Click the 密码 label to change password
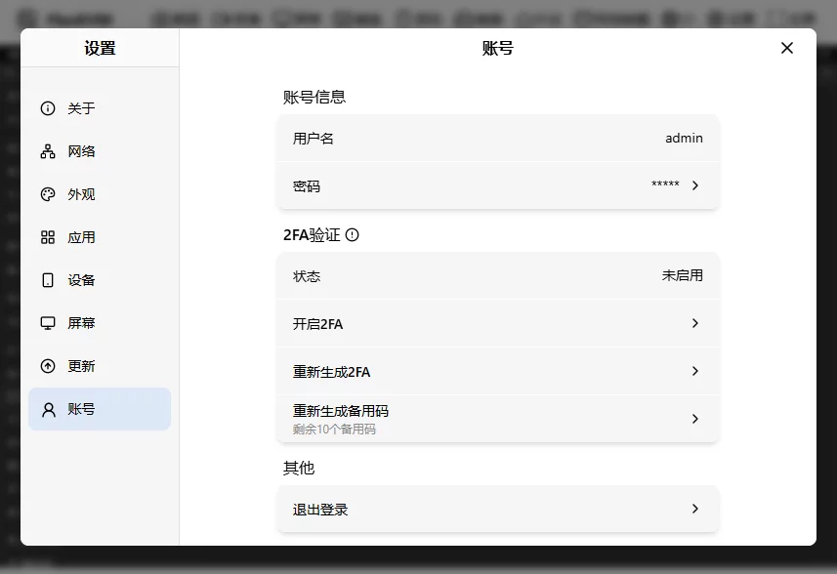 click(x=307, y=186)
